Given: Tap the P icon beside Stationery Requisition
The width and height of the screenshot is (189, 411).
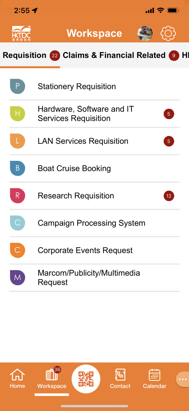Looking at the screenshot, I should [x=17, y=86].
